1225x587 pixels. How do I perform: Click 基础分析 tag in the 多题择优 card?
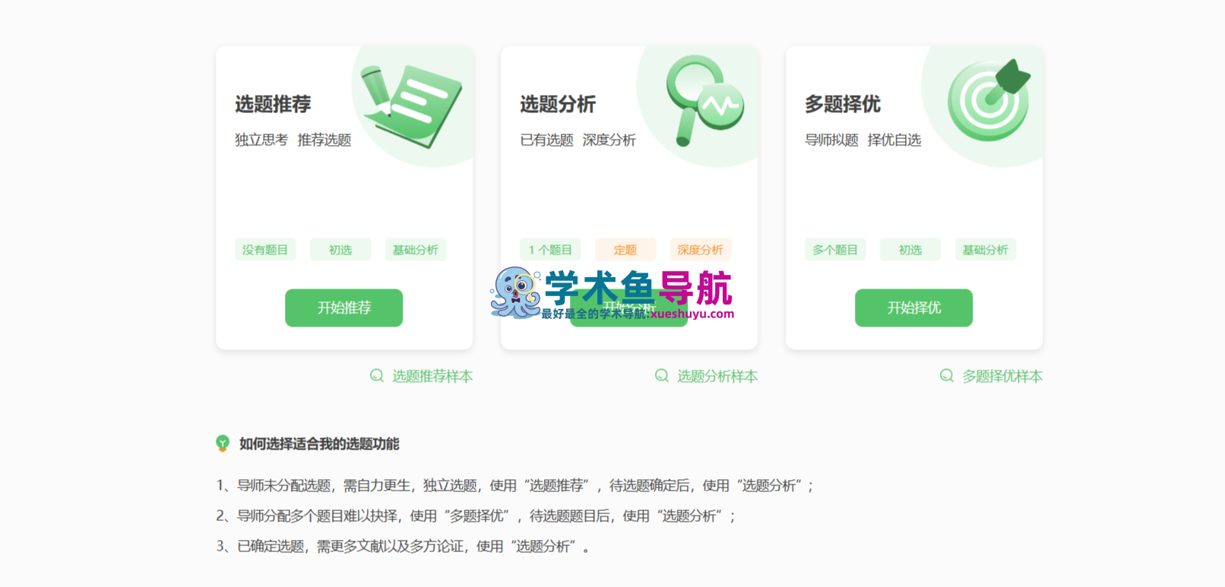pyautogui.click(x=985, y=250)
